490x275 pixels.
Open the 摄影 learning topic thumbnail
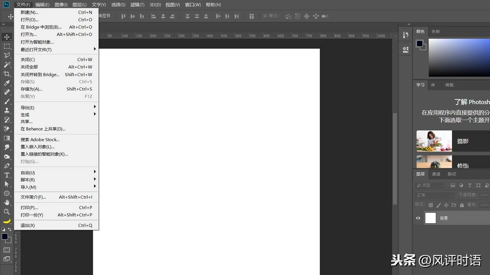pos(434,141)
